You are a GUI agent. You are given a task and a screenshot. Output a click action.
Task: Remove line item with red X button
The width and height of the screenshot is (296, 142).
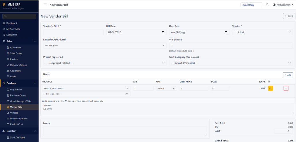coord(286,88)
